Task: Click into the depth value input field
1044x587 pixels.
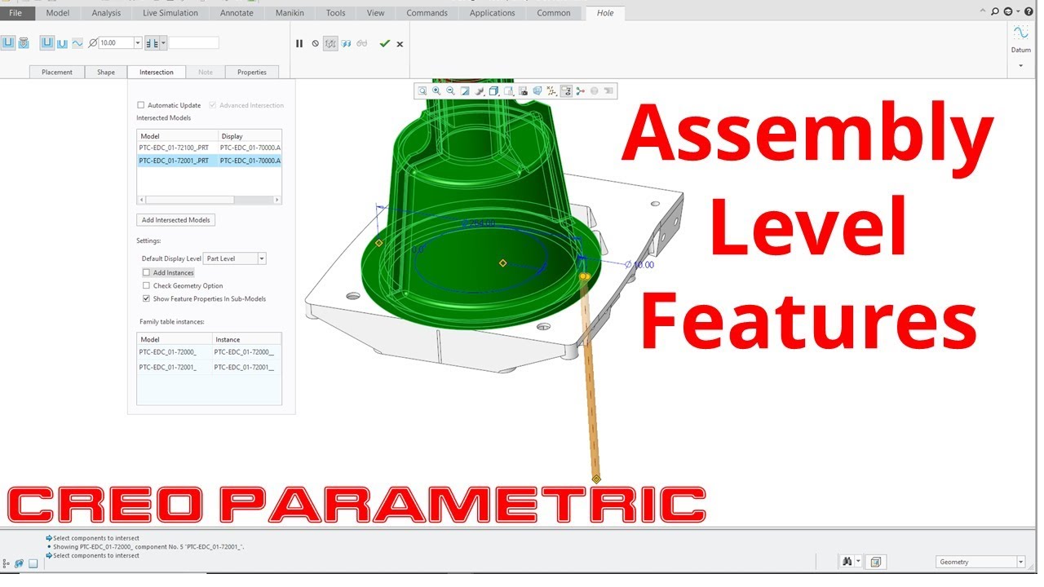Action: point(194,42)
